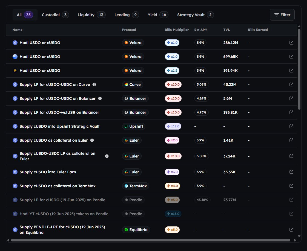Viewport: 307px width, 251px height.
Task: Open external link for Upshift Strategic Vault row
Action: (291, 126)
